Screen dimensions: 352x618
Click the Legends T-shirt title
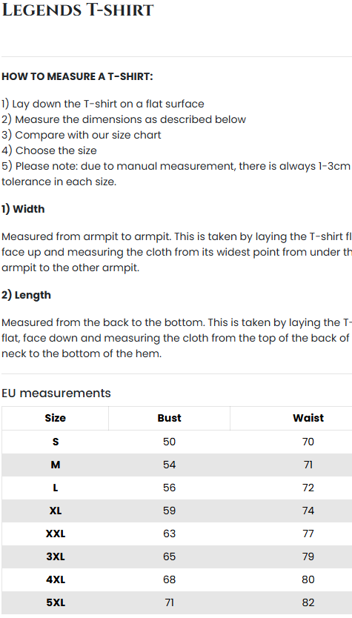(x=78, y=10)
